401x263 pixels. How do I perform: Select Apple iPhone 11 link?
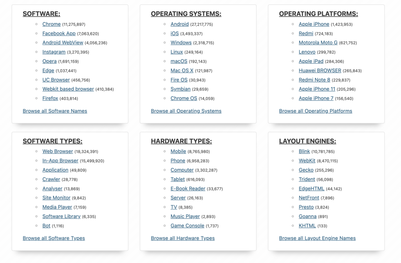point(317,89)
